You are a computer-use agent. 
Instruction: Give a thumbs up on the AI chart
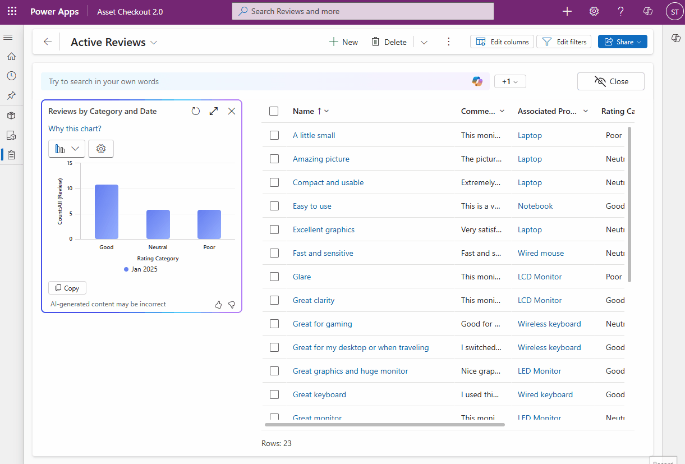click(218, 305)
